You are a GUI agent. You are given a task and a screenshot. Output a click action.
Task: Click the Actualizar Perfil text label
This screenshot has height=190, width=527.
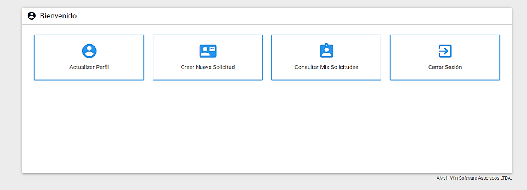89,67
